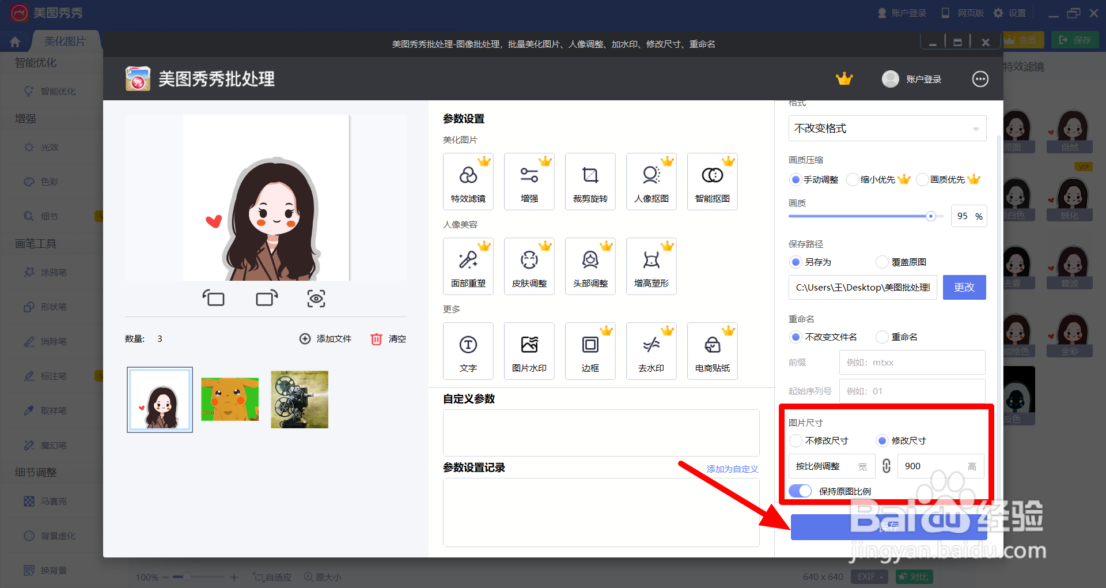Select 光效 in left sidebar
Image resolution: width=1106 pixels, height=588 pixels.
click(x=41, y=148)
